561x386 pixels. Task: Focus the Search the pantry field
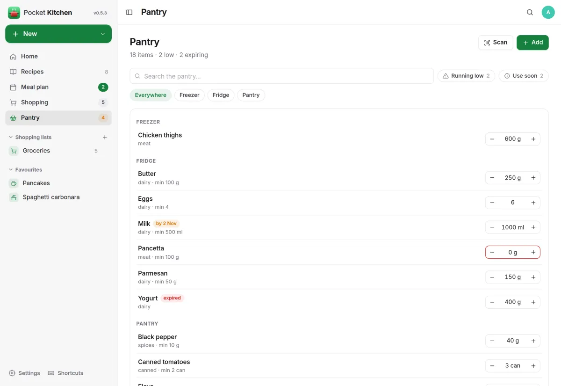[x=281, y=76]
